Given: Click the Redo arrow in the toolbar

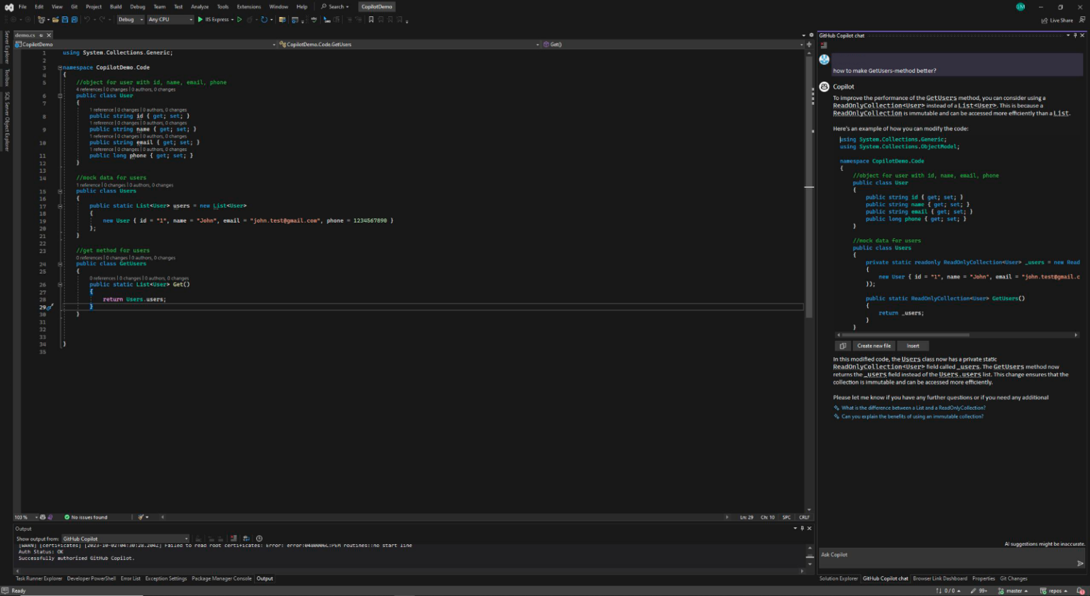Looking at the screenshot, I should point(102,20).
